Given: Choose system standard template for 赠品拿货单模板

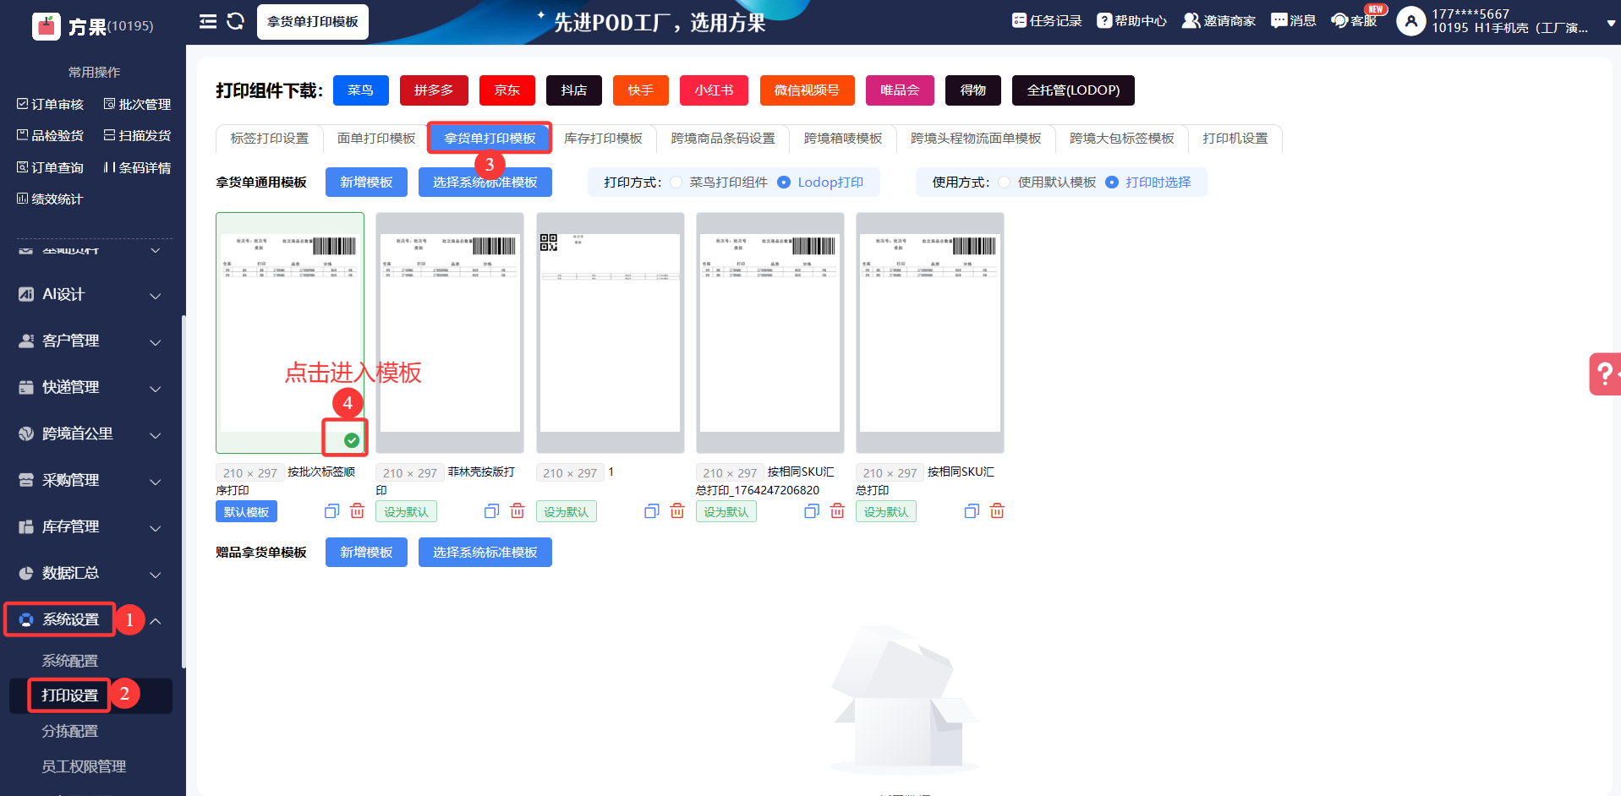Looking at the screenshot, I should 485,553.
